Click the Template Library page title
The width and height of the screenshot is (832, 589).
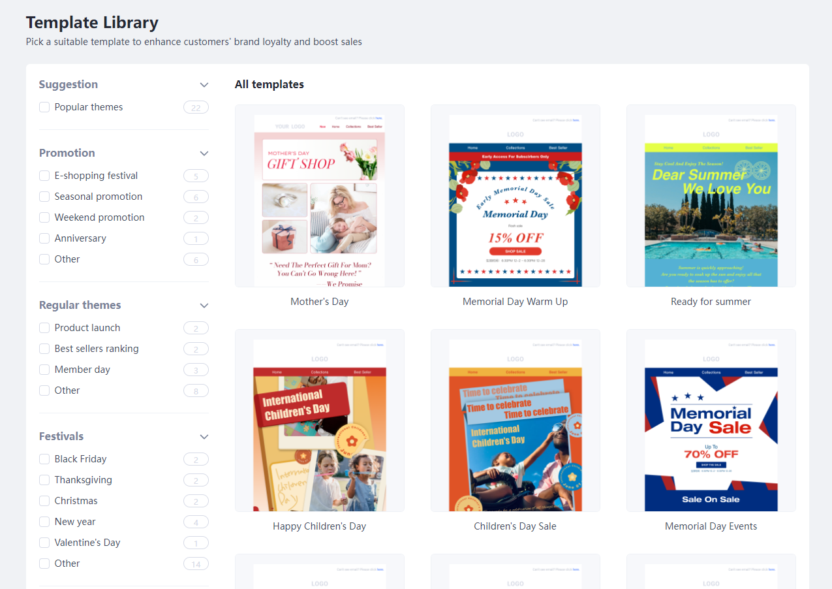point(92,22)
